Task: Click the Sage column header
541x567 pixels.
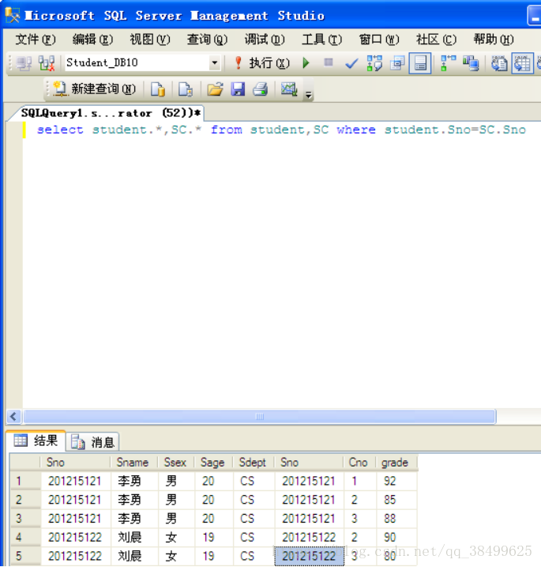Action: coord(213,463)
